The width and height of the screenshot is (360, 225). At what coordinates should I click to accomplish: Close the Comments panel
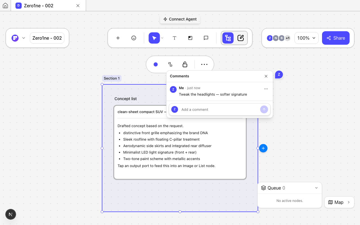(266, 76)
